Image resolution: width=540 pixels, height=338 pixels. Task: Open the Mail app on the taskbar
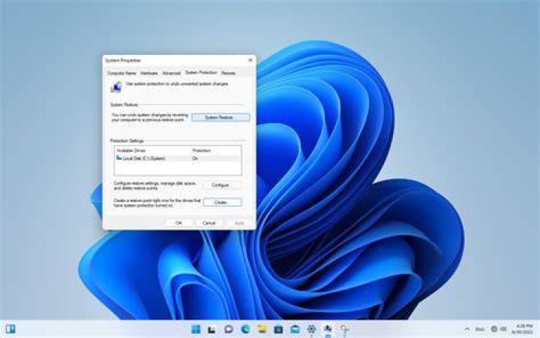tap(295, 329)
